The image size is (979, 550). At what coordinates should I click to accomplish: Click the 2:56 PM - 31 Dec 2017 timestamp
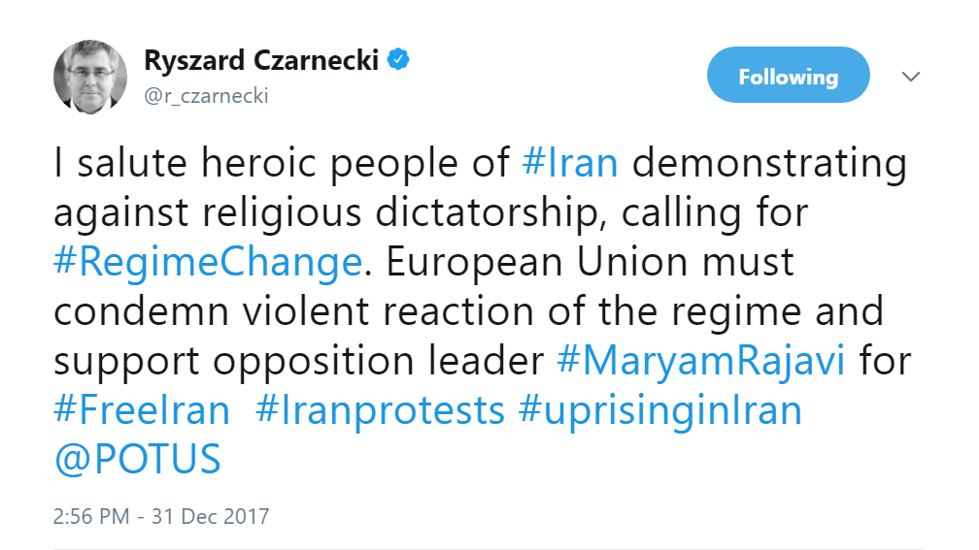click(160, 514)
